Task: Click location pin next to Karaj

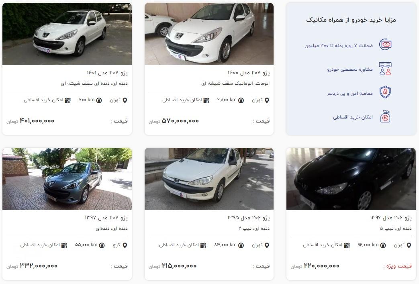Action: point(125,245)
